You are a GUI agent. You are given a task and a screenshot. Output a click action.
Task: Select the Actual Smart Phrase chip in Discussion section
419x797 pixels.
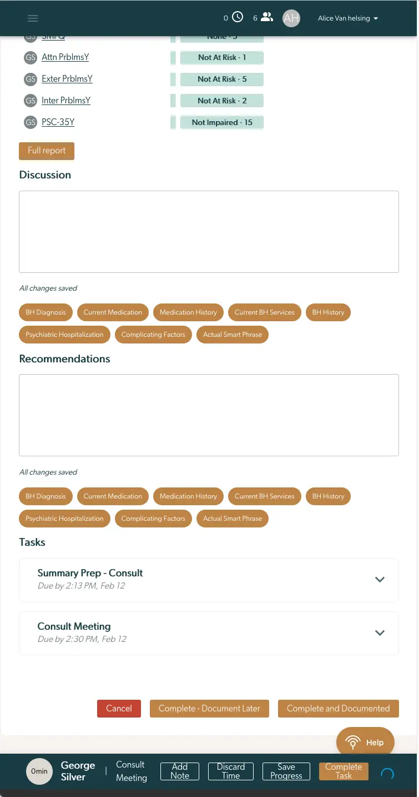coord(232,335)
